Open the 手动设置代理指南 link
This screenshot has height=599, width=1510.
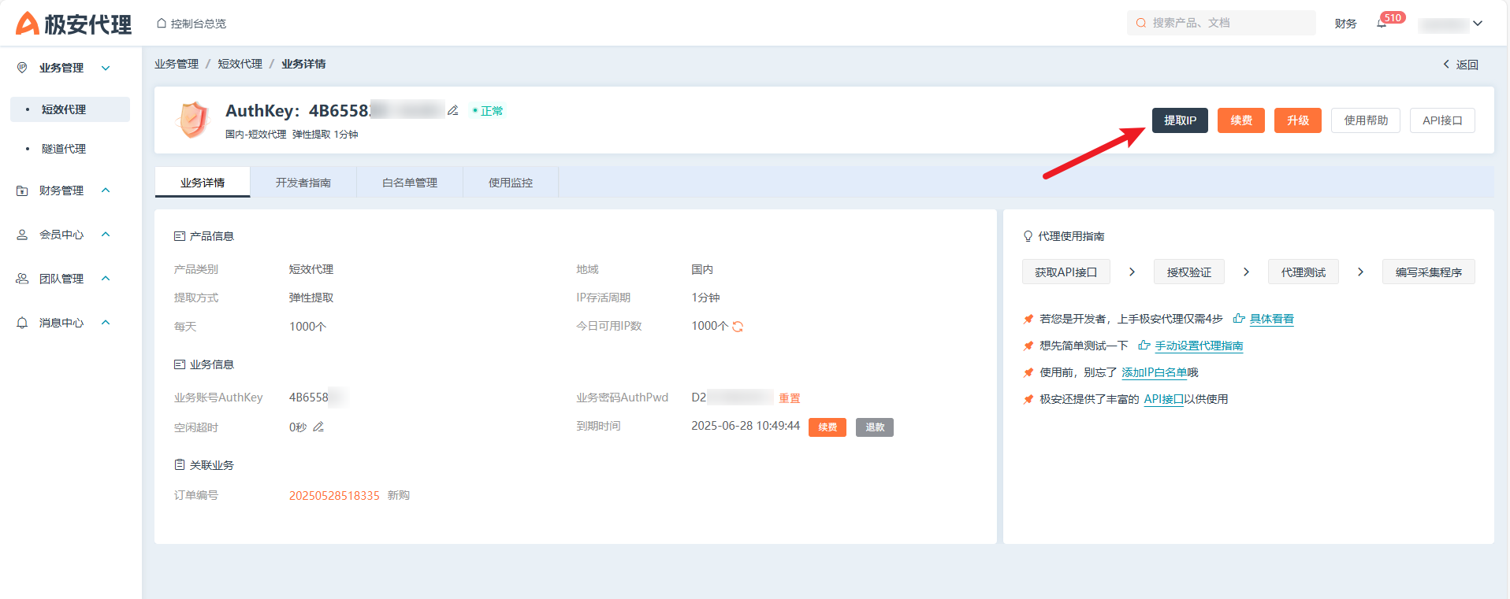(x=1199, y=346)
